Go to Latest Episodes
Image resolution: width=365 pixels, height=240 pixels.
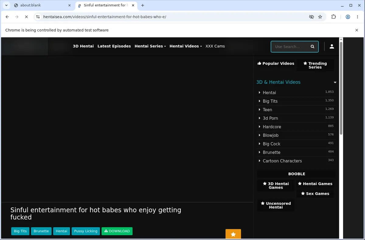[x=114, y=46]
